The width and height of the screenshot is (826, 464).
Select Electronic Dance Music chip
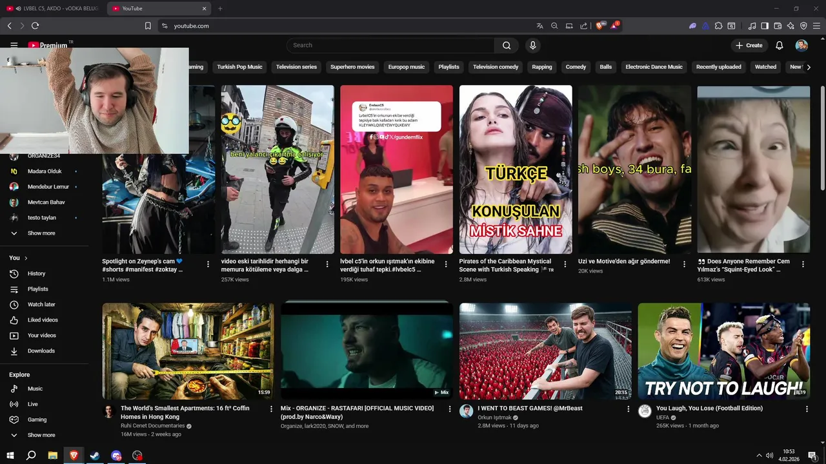(x=654, y=67)
